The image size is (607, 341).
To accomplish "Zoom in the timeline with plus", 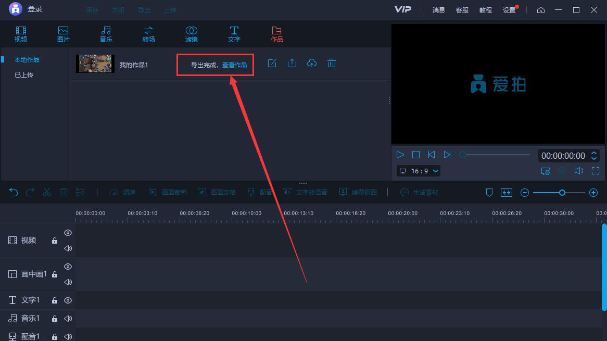I will (x=593, y=193).
